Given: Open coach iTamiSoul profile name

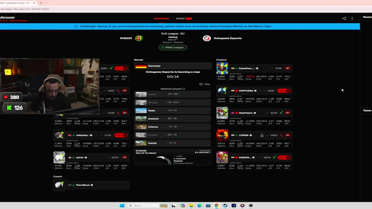Looking at the screenshot, I should pos(83,185).
